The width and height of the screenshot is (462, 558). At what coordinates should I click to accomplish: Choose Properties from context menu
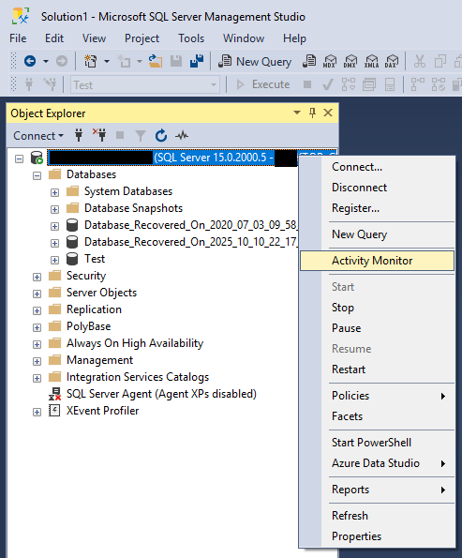point(377,536)
